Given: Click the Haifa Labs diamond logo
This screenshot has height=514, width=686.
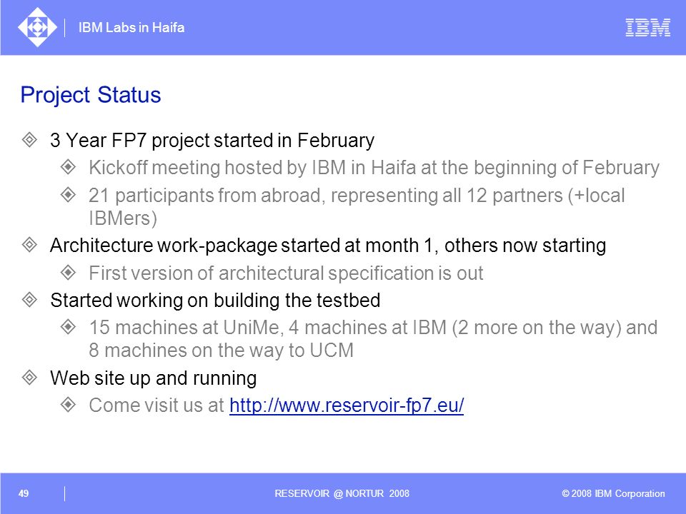Looking at the screenshot, I should click(37, 27).
